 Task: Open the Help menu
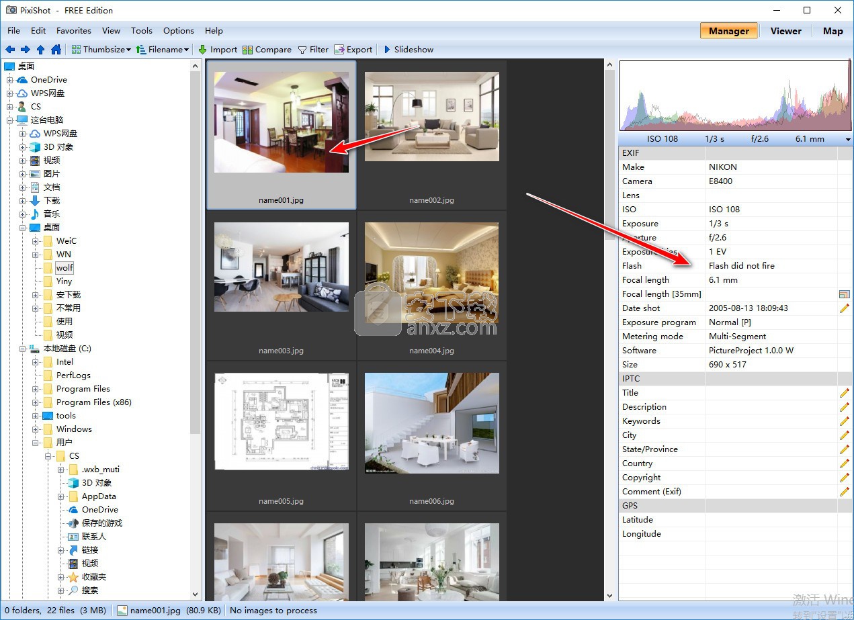tap(214, 31)
